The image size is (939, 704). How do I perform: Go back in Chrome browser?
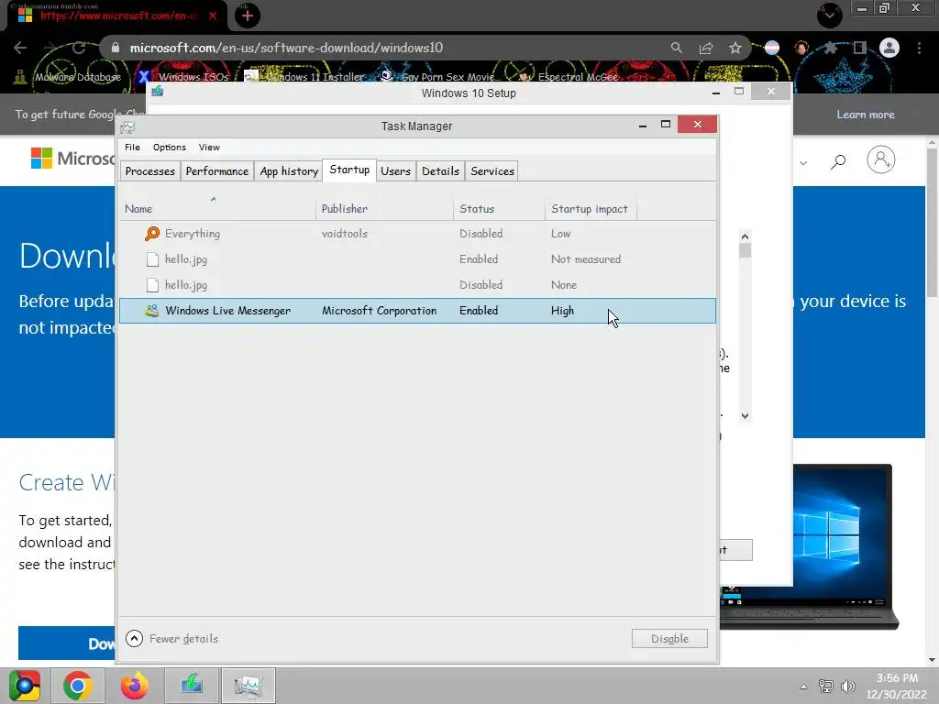tap(20, 48)
